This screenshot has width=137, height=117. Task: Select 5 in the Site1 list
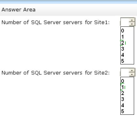[x=123, y=61]
